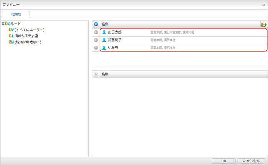Click the user icon for 加藤桃子
This screenshot has width=268, height=165.
point(104,40)
